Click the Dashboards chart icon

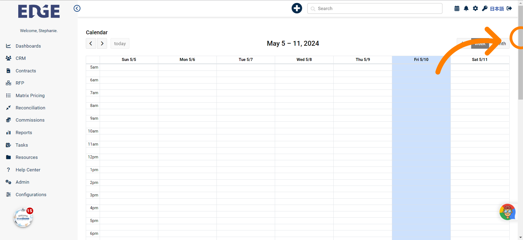(x=8, y=46)
